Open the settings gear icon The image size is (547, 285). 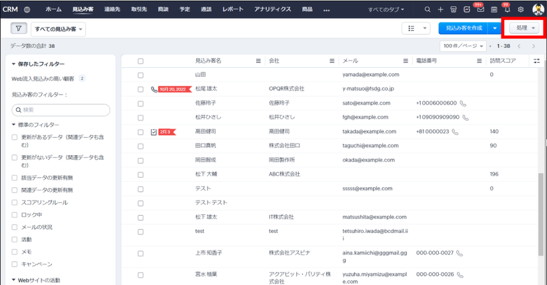521,10
